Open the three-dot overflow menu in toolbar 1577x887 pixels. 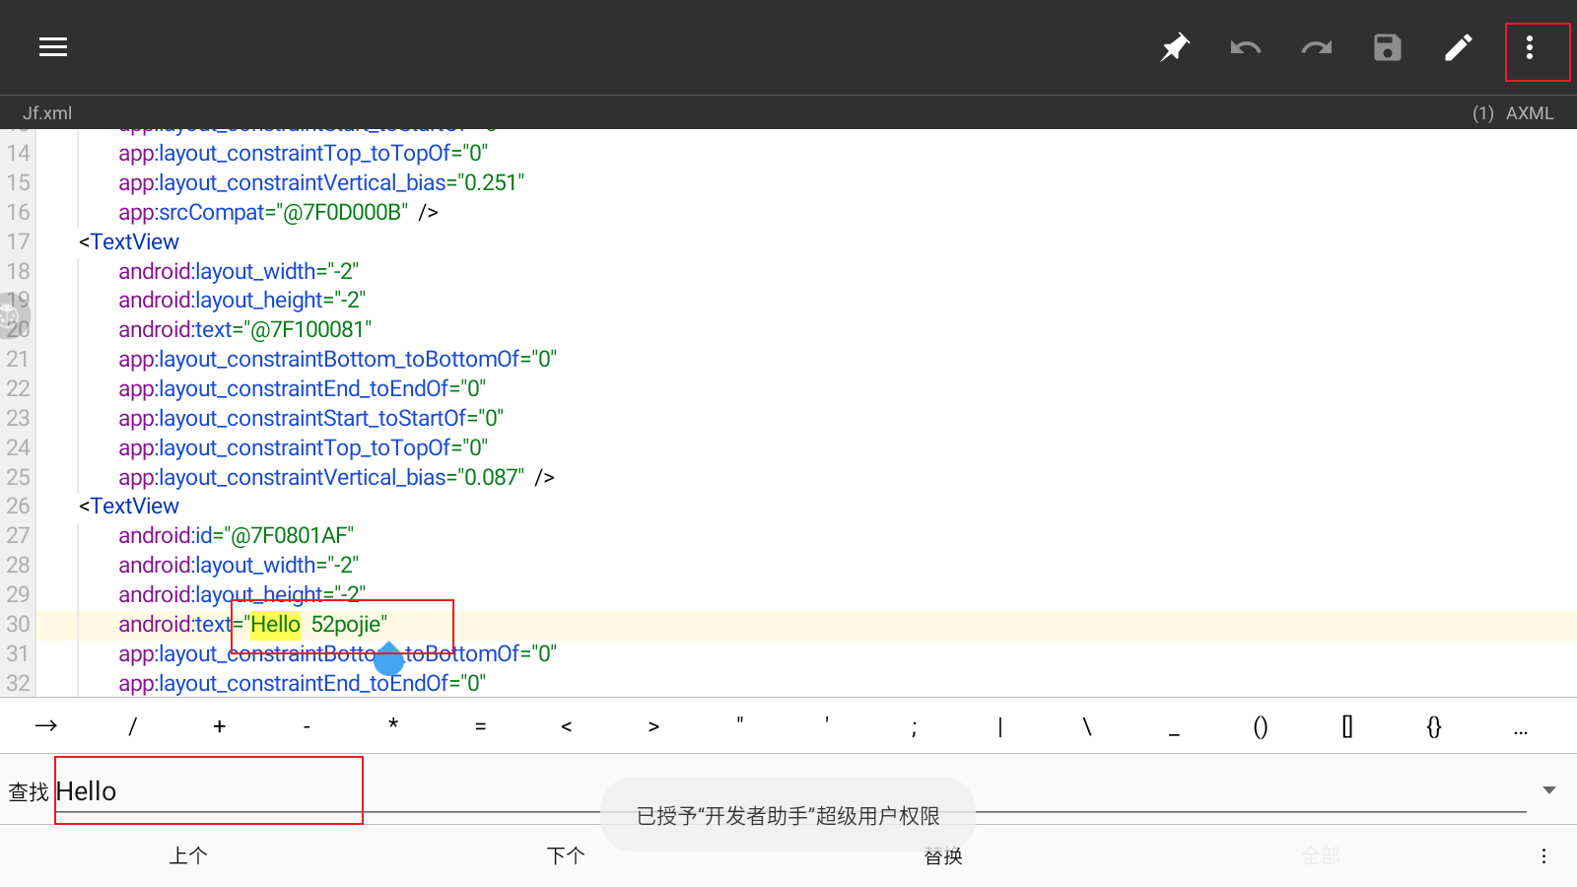1530,47
